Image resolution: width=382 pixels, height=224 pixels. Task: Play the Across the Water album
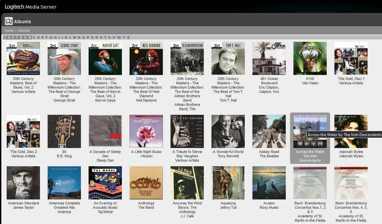coord(307,144)
